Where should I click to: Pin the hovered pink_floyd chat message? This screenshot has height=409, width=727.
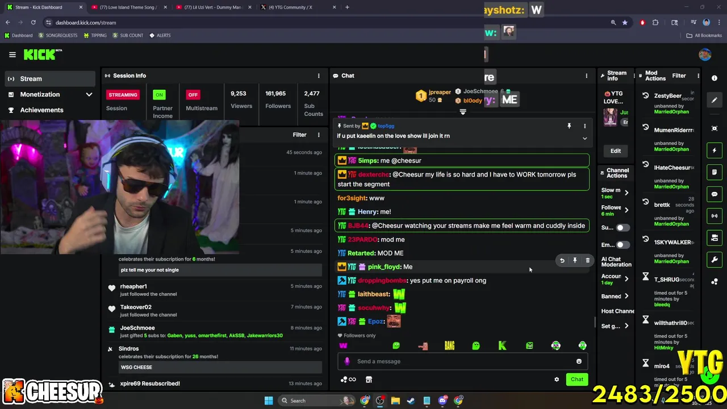[x=575, y=260]
